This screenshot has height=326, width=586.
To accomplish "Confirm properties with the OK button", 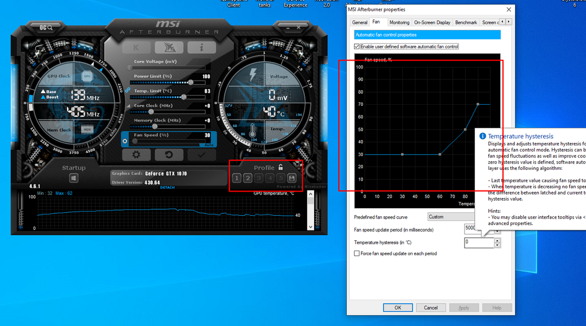I will coord(398,308).
